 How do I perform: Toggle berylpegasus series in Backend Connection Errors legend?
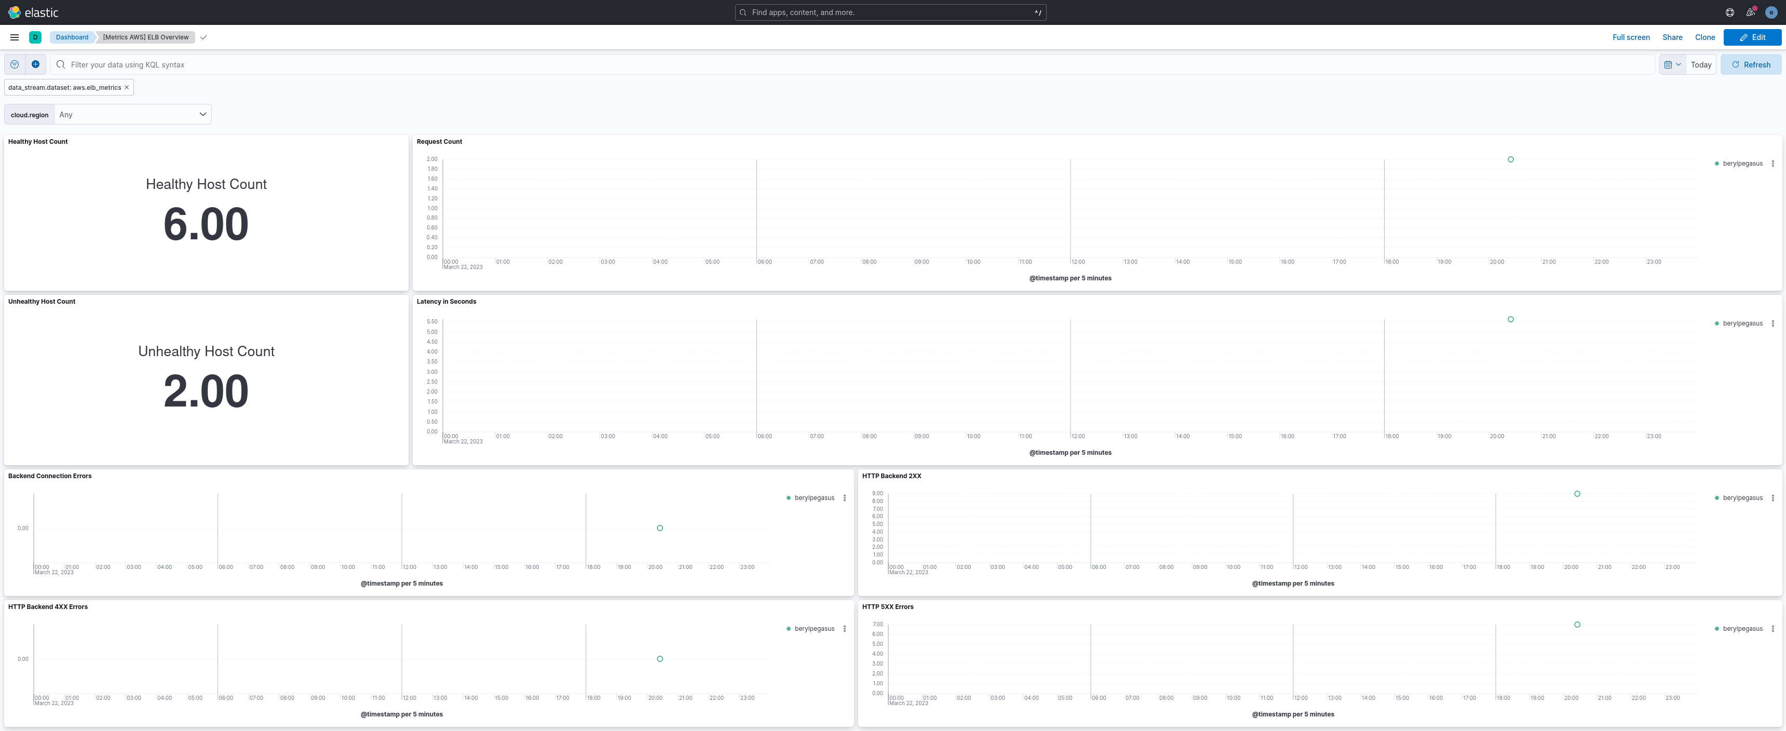tap(814, 498)
